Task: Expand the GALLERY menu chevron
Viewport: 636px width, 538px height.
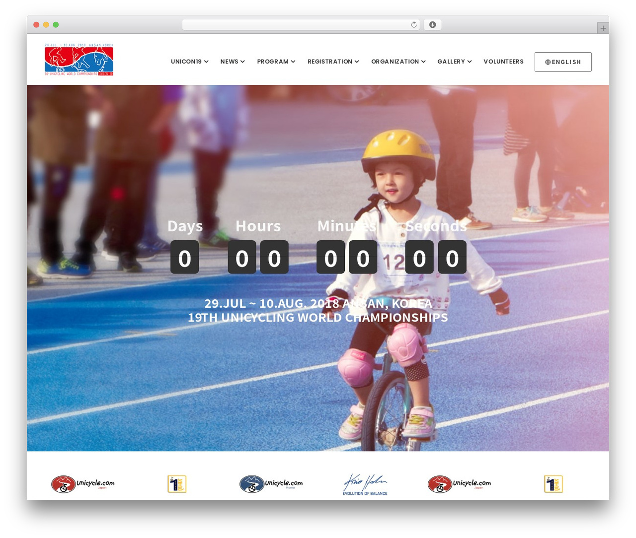Action: pyautogui.click(x=470, y=62)
